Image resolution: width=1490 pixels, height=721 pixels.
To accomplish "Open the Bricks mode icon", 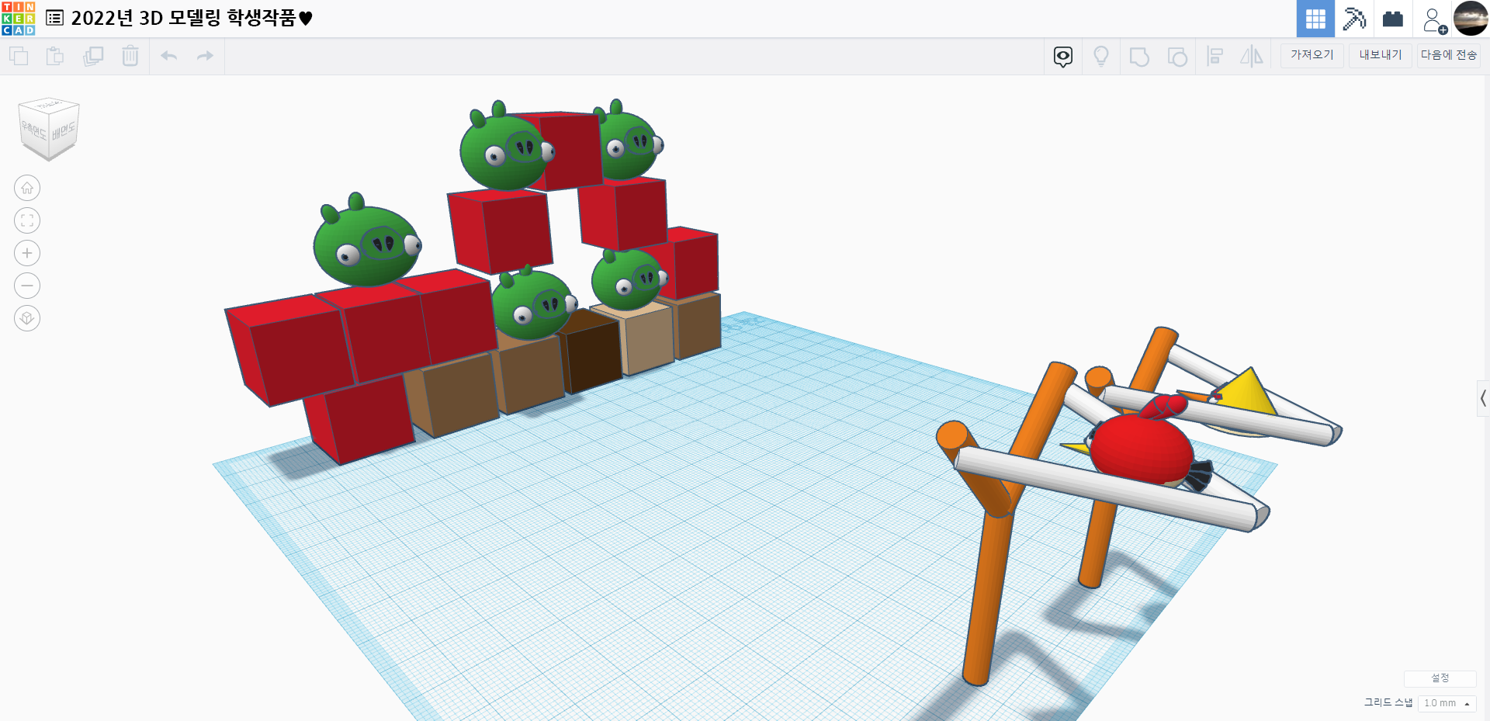I will point(1393,19).
